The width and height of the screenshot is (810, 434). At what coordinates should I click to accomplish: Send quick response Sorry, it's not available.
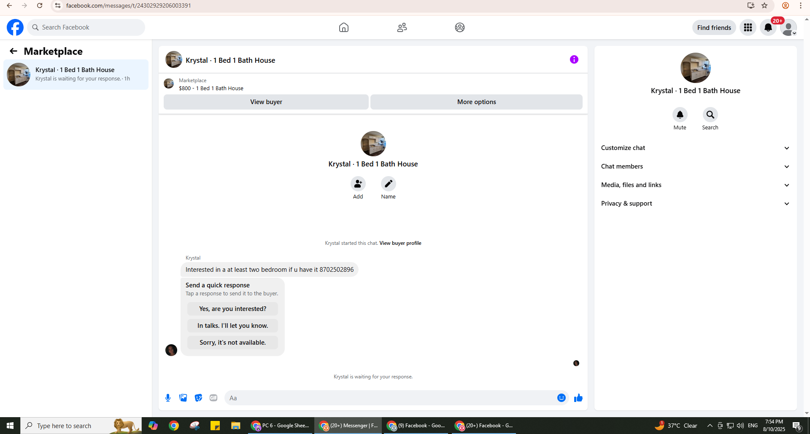[x=233, y=343]
